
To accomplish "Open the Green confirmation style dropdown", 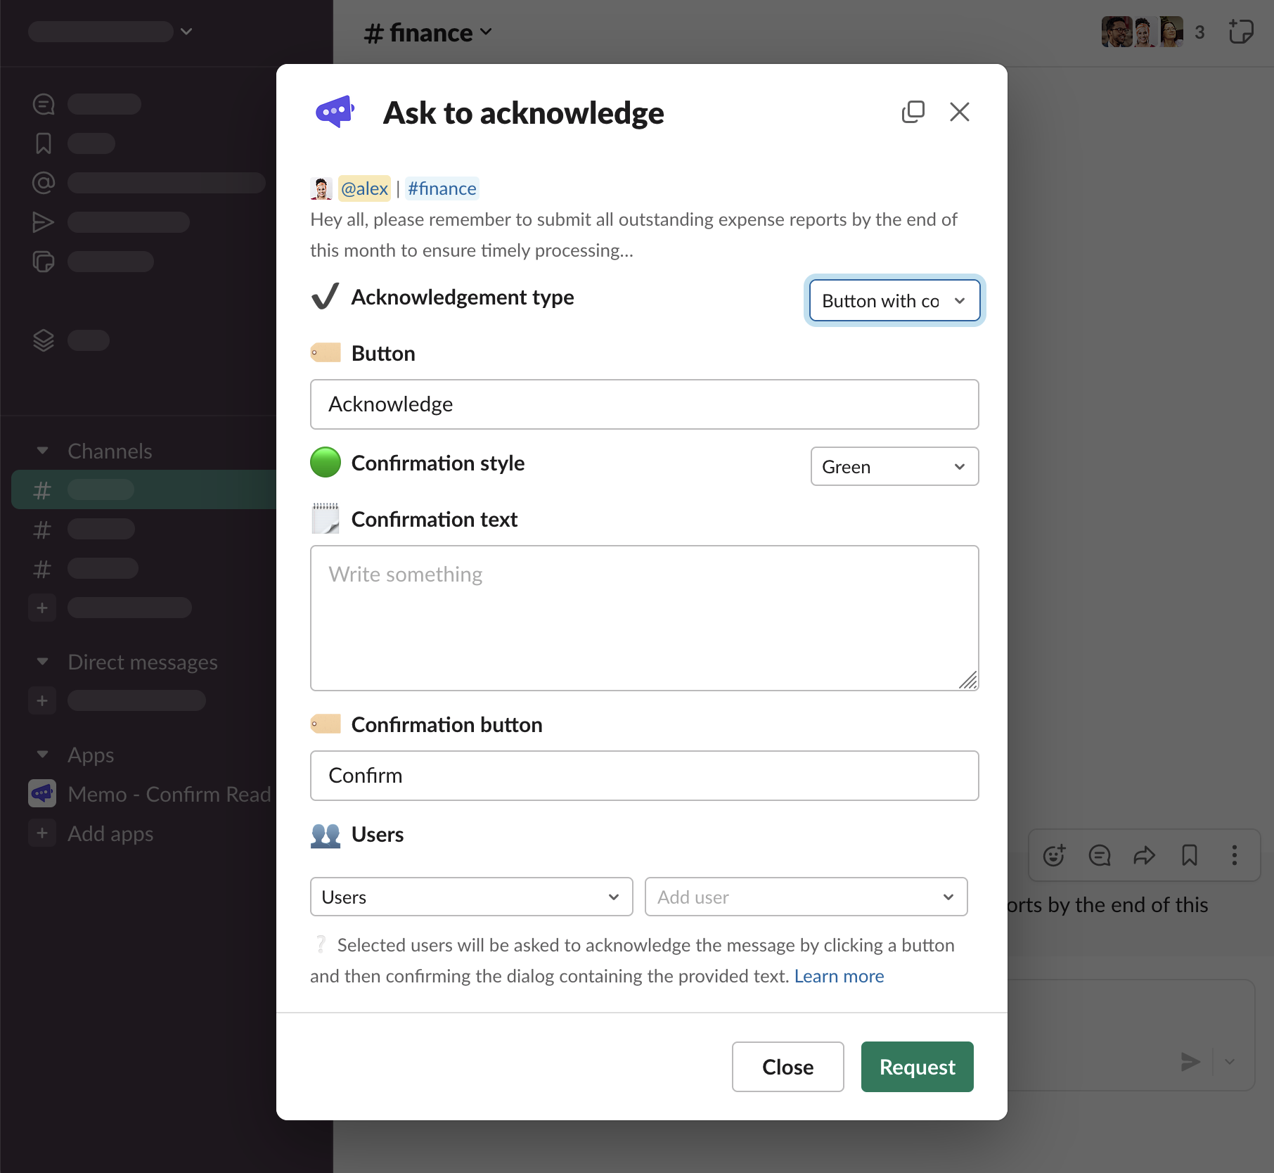I will [x=894, y=467].
